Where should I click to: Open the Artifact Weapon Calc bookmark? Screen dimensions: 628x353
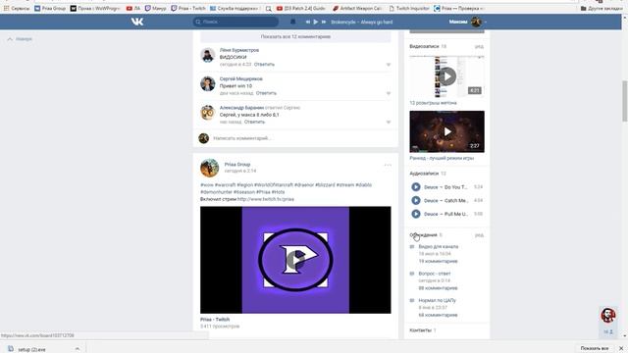(x=357, y=8)
